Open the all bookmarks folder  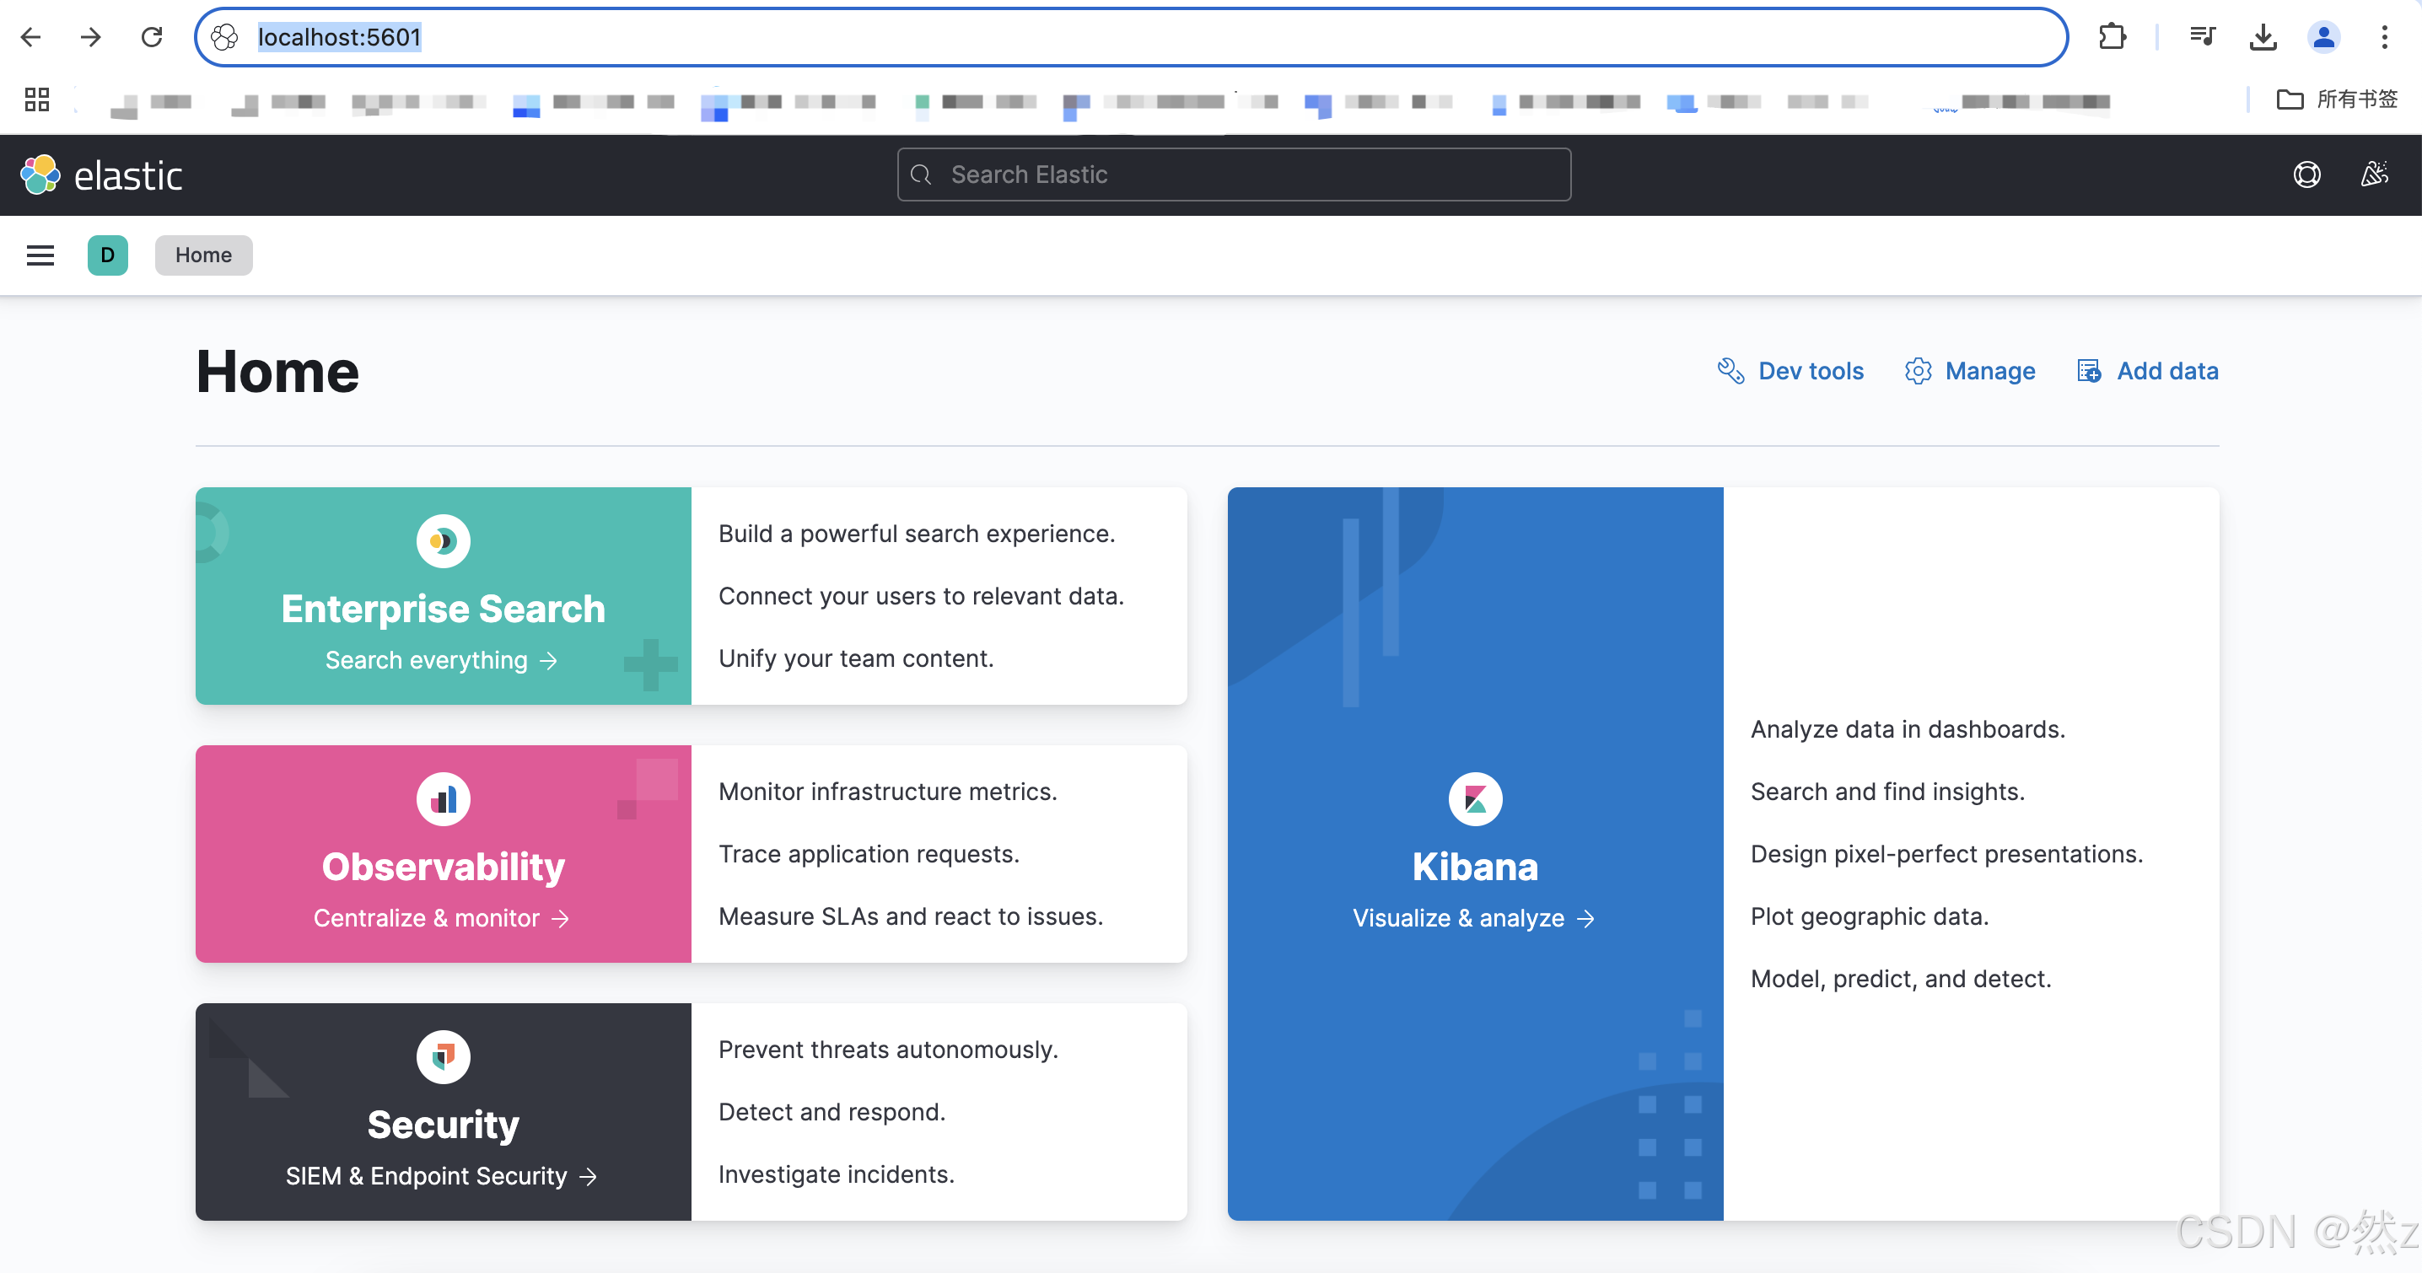[2337, 99]
